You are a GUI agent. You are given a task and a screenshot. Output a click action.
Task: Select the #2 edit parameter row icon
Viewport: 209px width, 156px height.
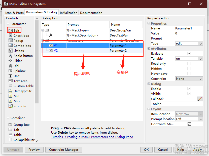click(x=51, y=51)
